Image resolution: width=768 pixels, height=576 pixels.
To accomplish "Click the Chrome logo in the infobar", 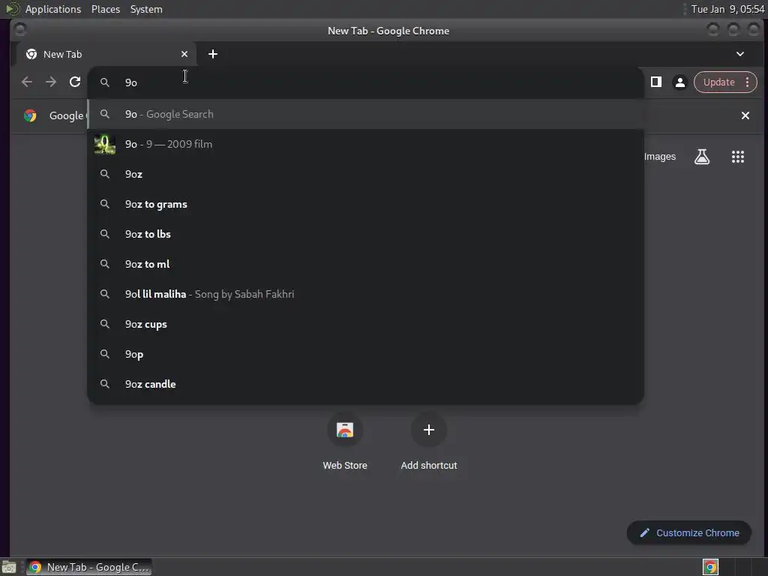I will point(30,115).
